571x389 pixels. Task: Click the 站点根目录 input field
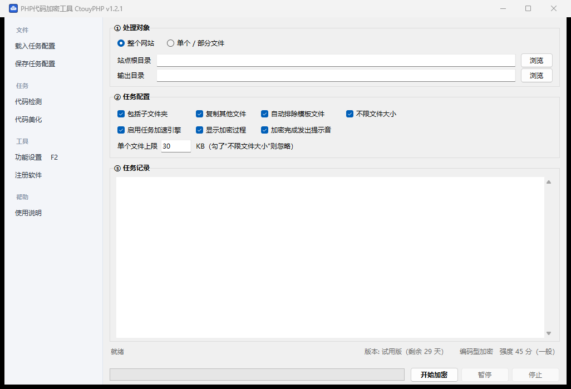pos(336,61)
